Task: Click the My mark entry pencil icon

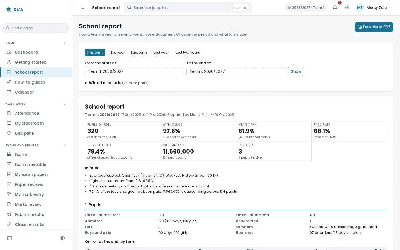Action: (9, 194)
